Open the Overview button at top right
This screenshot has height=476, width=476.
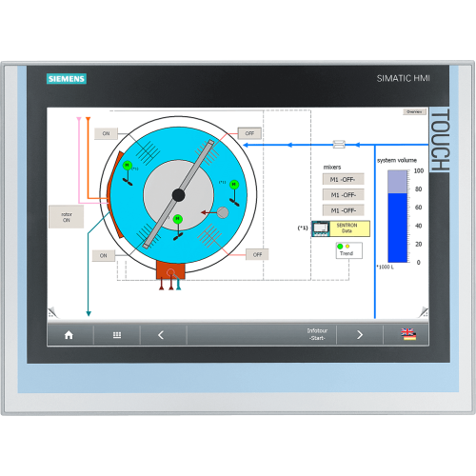[414, 111]
